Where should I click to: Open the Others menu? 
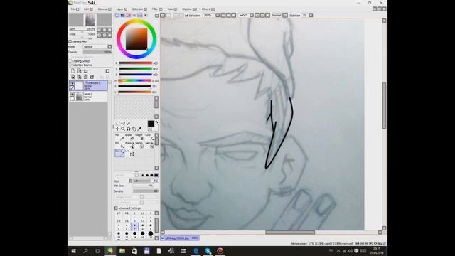click(208, 9)
